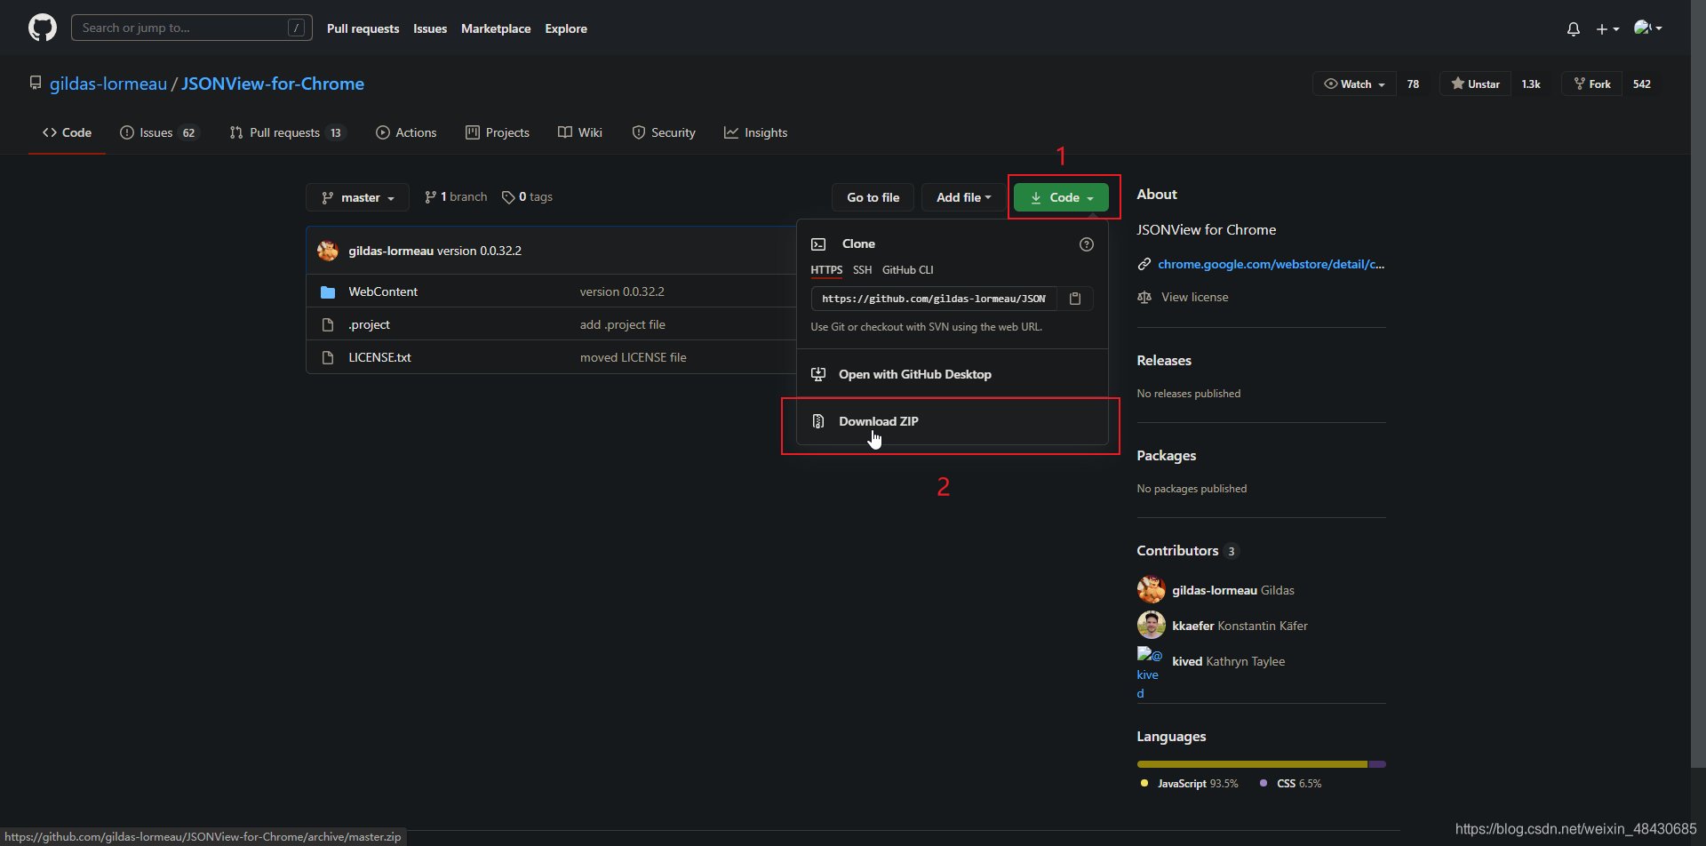The height and width of the screenshot is (846, 1706).
Task: Switch to the Issues tab
Action: (160, 132)
